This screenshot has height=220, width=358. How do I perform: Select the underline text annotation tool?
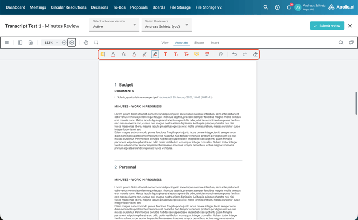pyautogui.click(x=113, y=54)
